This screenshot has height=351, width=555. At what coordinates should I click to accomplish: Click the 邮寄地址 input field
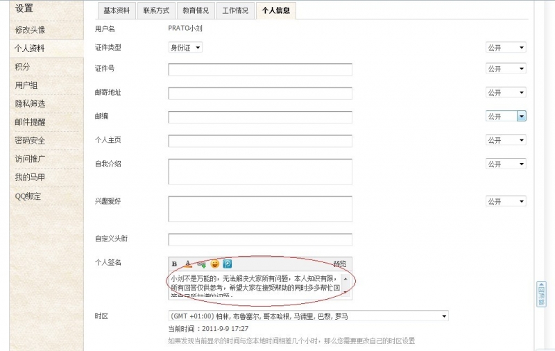pyautogui.click(x=260, y=93)
